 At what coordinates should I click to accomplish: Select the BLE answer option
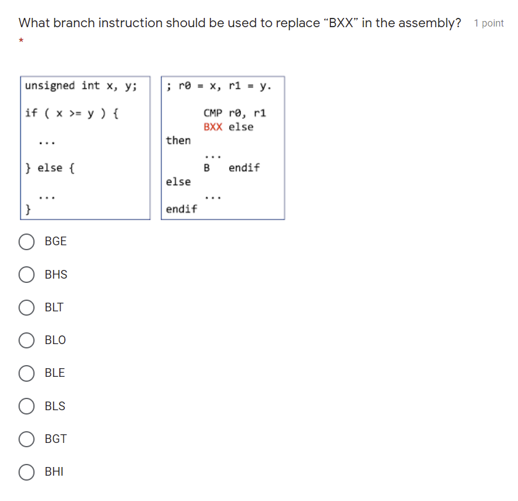tap(27, 373)
